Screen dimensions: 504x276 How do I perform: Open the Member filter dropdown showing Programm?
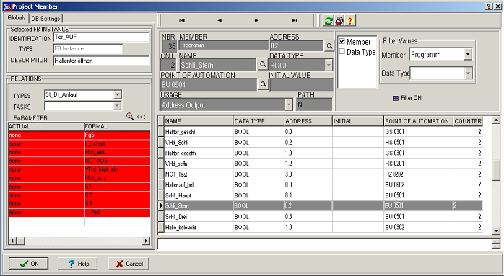tap(468, 54)
